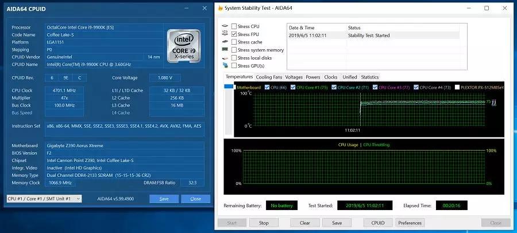This screenshot has width=517, height=233.
Task: Click the '16 MB' L3 cache value
Action: click(x=177, y=105)
